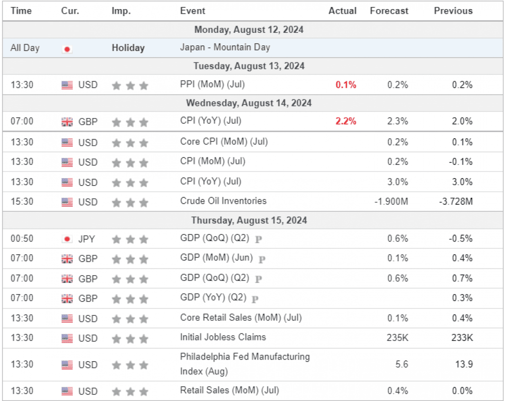Click the UK flag in the GDP (YoY) (Q2) row
This screenshot has width=505, height=401.
[67, 299]
